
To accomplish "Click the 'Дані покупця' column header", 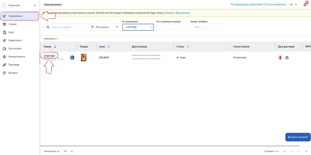I will [x=139, y=47].
